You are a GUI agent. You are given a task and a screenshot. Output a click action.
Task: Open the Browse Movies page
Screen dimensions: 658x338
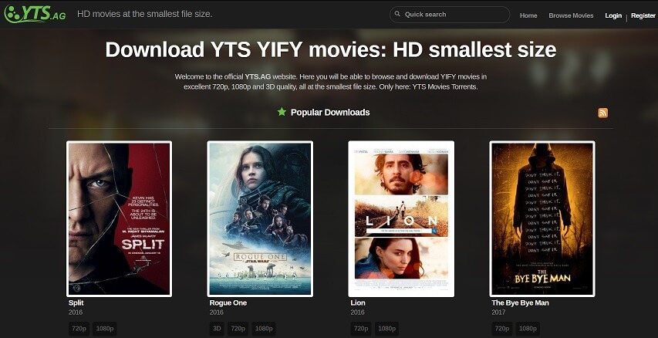click(x=571, y=15)
